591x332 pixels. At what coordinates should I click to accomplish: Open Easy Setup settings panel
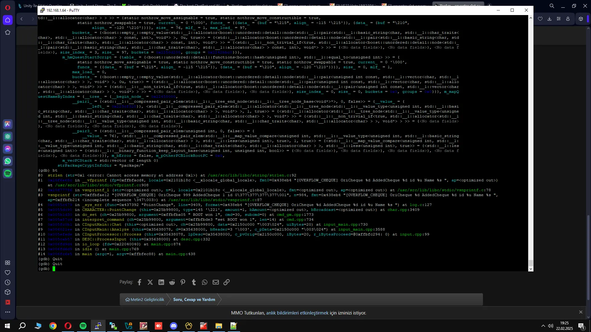point(559,19)
